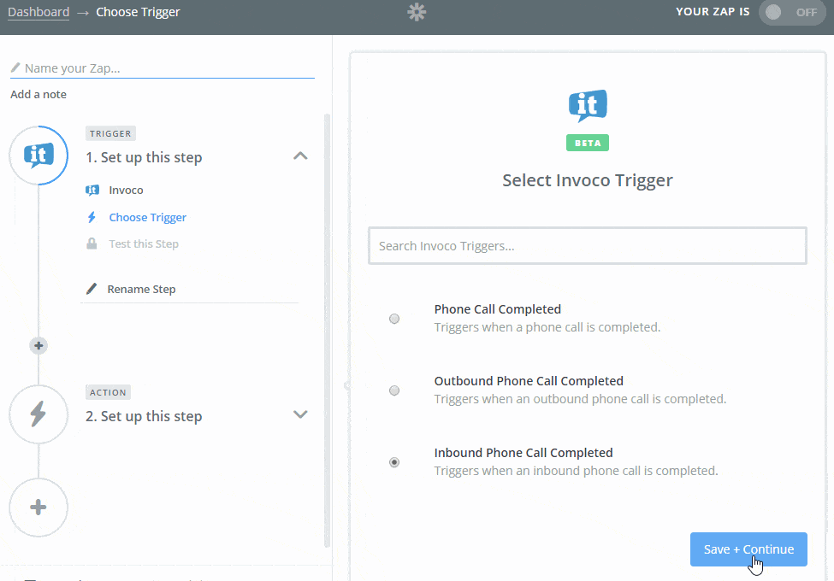834x581 pixels.
Task: Click the Rename Step option
Action: point(141,289)
